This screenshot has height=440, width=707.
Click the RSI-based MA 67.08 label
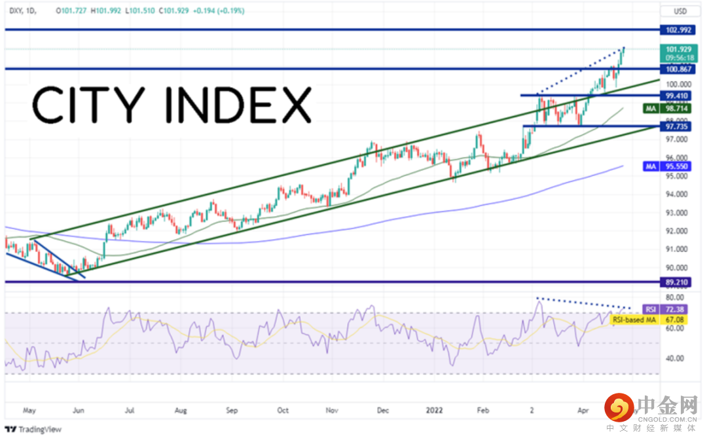tap(649, 320)
